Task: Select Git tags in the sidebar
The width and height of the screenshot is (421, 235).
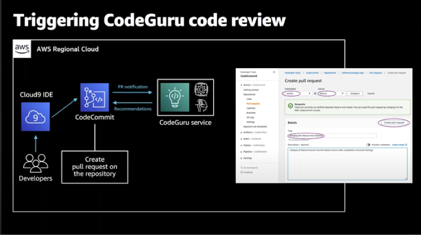Action: (250, 117)
